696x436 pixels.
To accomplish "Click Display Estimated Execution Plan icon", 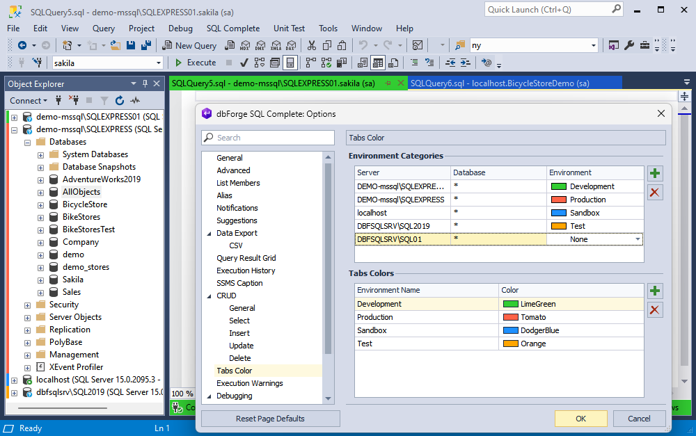I will (x=260, y=63).
